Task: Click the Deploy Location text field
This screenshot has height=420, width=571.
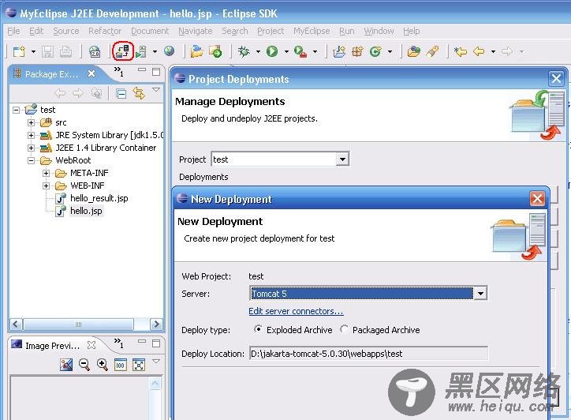Action: click(x=368, y=353)
